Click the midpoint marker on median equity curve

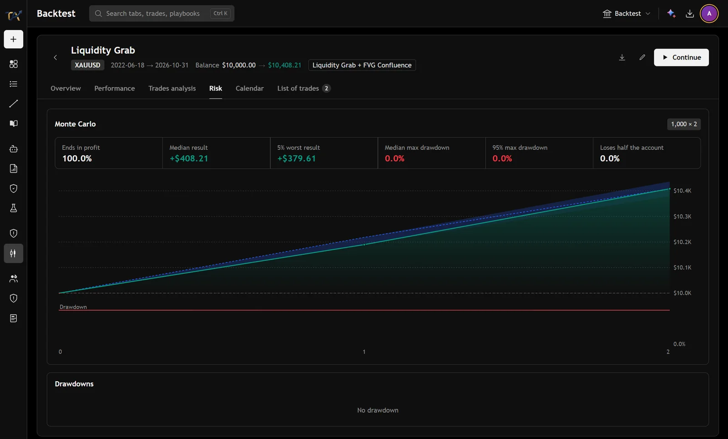point(364,245)
